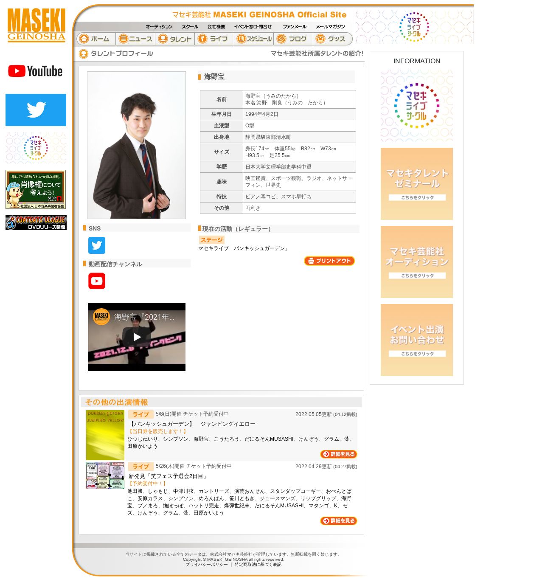This screenshot has width=545, height=585.
Task: Open the メールマガジン top link
Action: pos(331,27)
